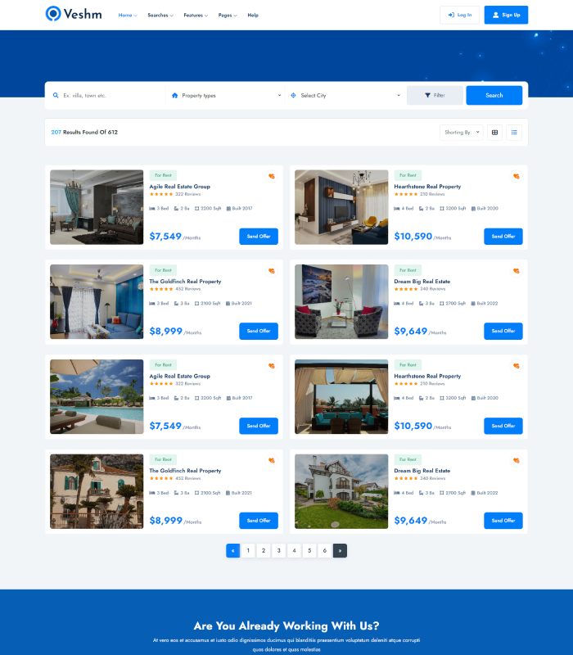Click favorite icon on Dream Big $9,649 first listing

[x=516, y=271]
